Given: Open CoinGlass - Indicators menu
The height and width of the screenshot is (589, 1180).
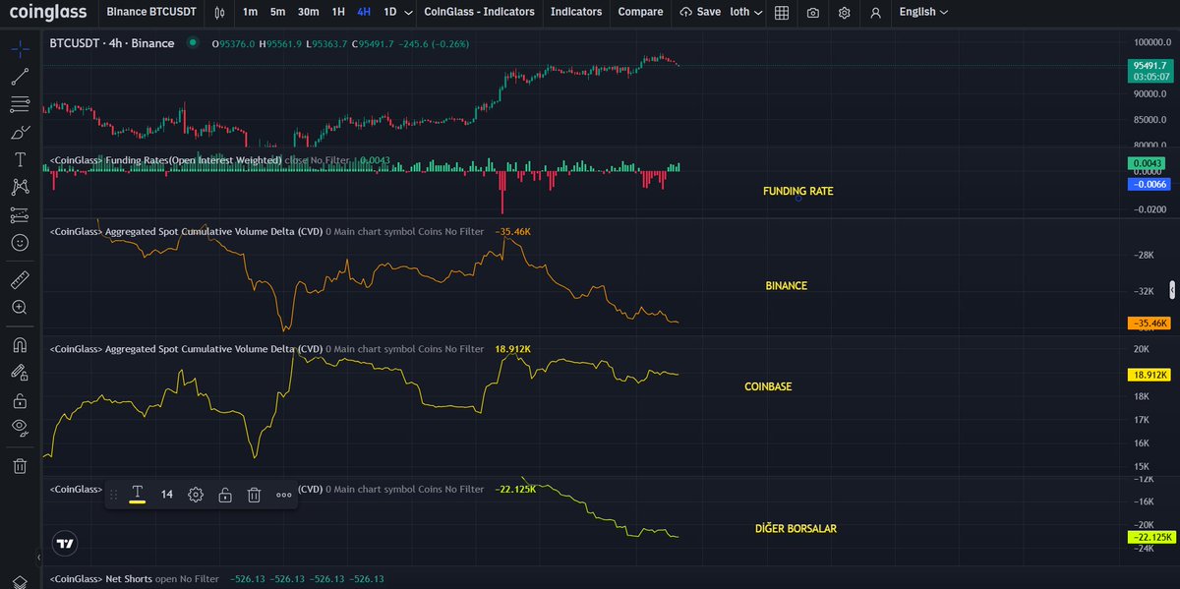Looking at the screenshot, I should pyautogui.click(x=479, y=13).
